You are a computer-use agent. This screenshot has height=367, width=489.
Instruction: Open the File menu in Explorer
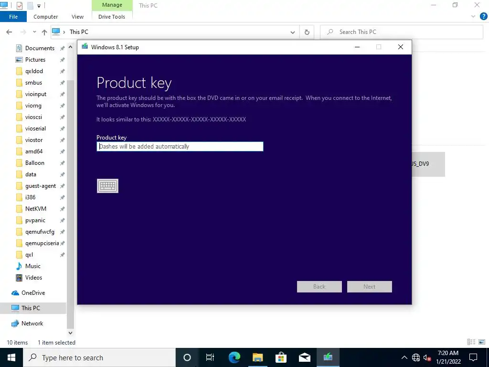click(13, 17)
